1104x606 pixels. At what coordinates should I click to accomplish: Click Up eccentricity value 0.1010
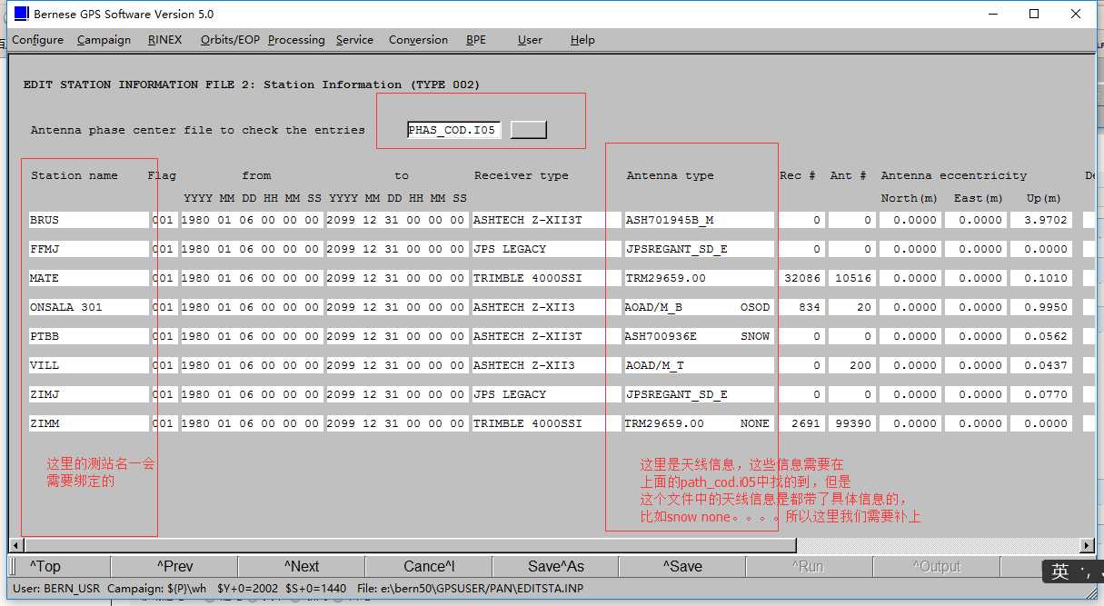coord(1040,278)
